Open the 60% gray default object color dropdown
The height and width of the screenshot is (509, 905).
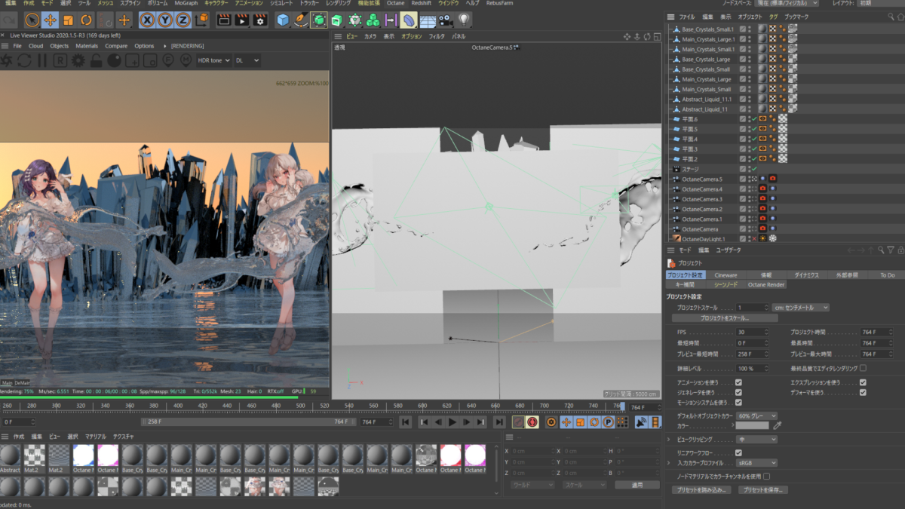tap(756, 415)
